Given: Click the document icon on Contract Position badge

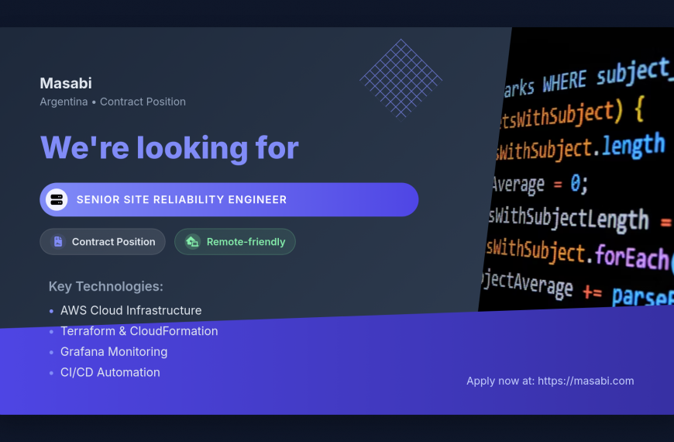Looking at the screenshot, I should (58, 242).
